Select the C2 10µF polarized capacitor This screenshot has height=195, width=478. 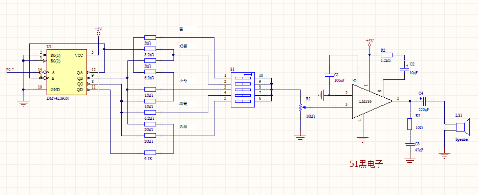coord(404,68)
